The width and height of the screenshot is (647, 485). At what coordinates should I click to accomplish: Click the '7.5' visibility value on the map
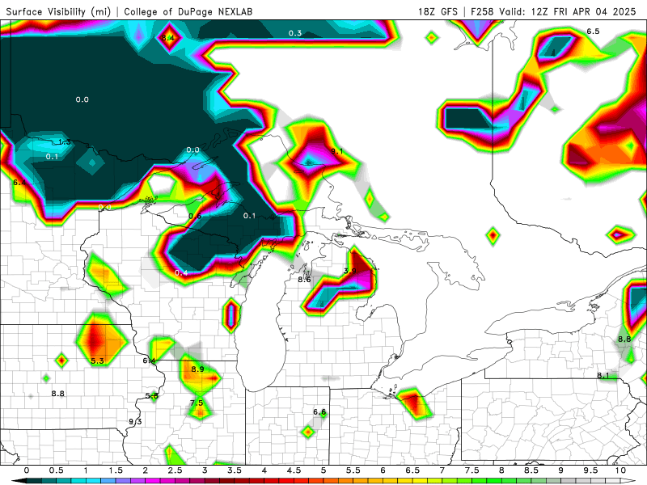pyautogui.click(x=197, y=403)
